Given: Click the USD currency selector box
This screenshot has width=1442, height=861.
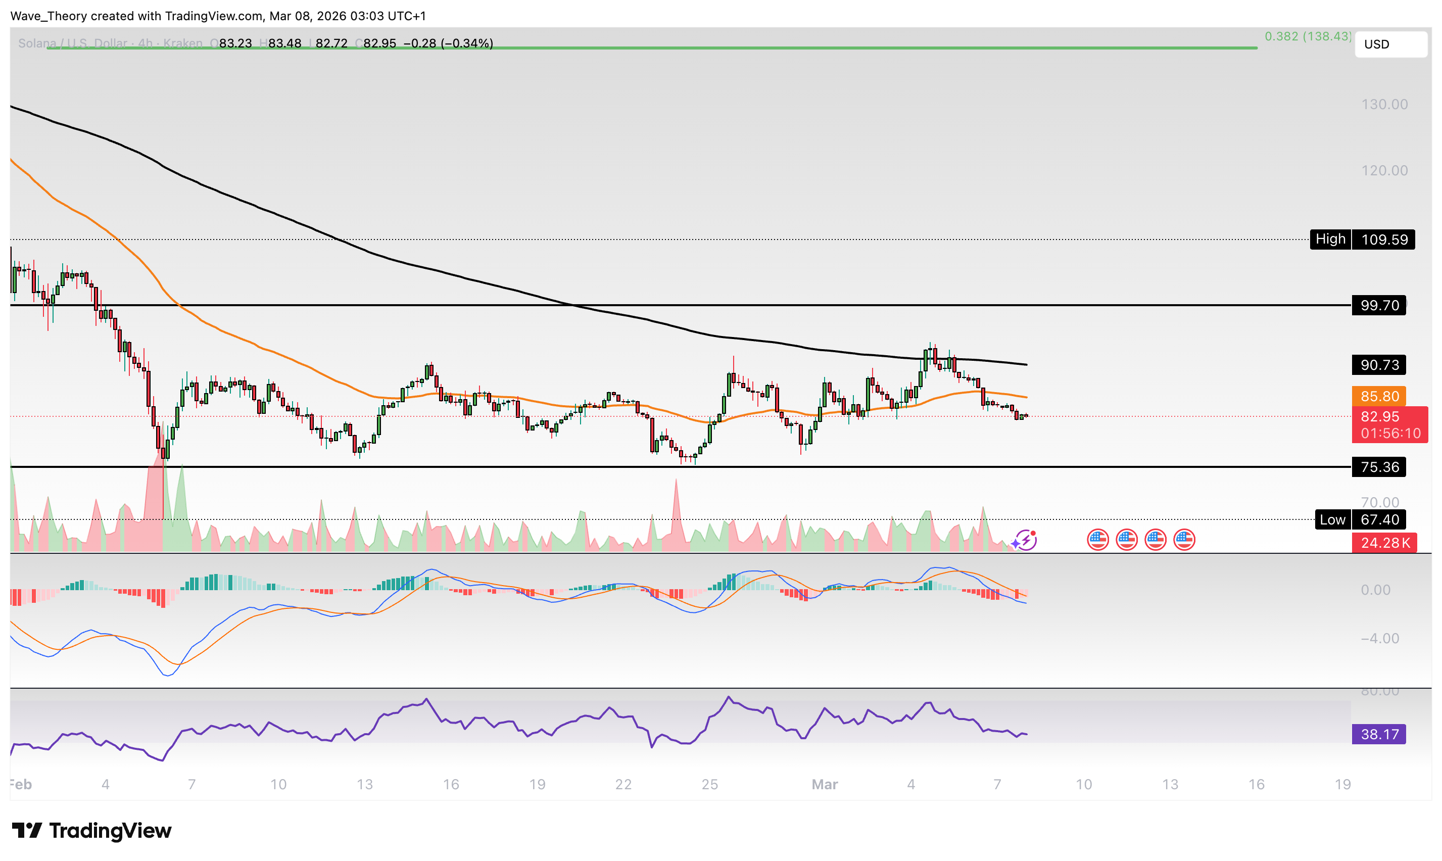Looking at the screenshot, I should (x=1390, y=44).
